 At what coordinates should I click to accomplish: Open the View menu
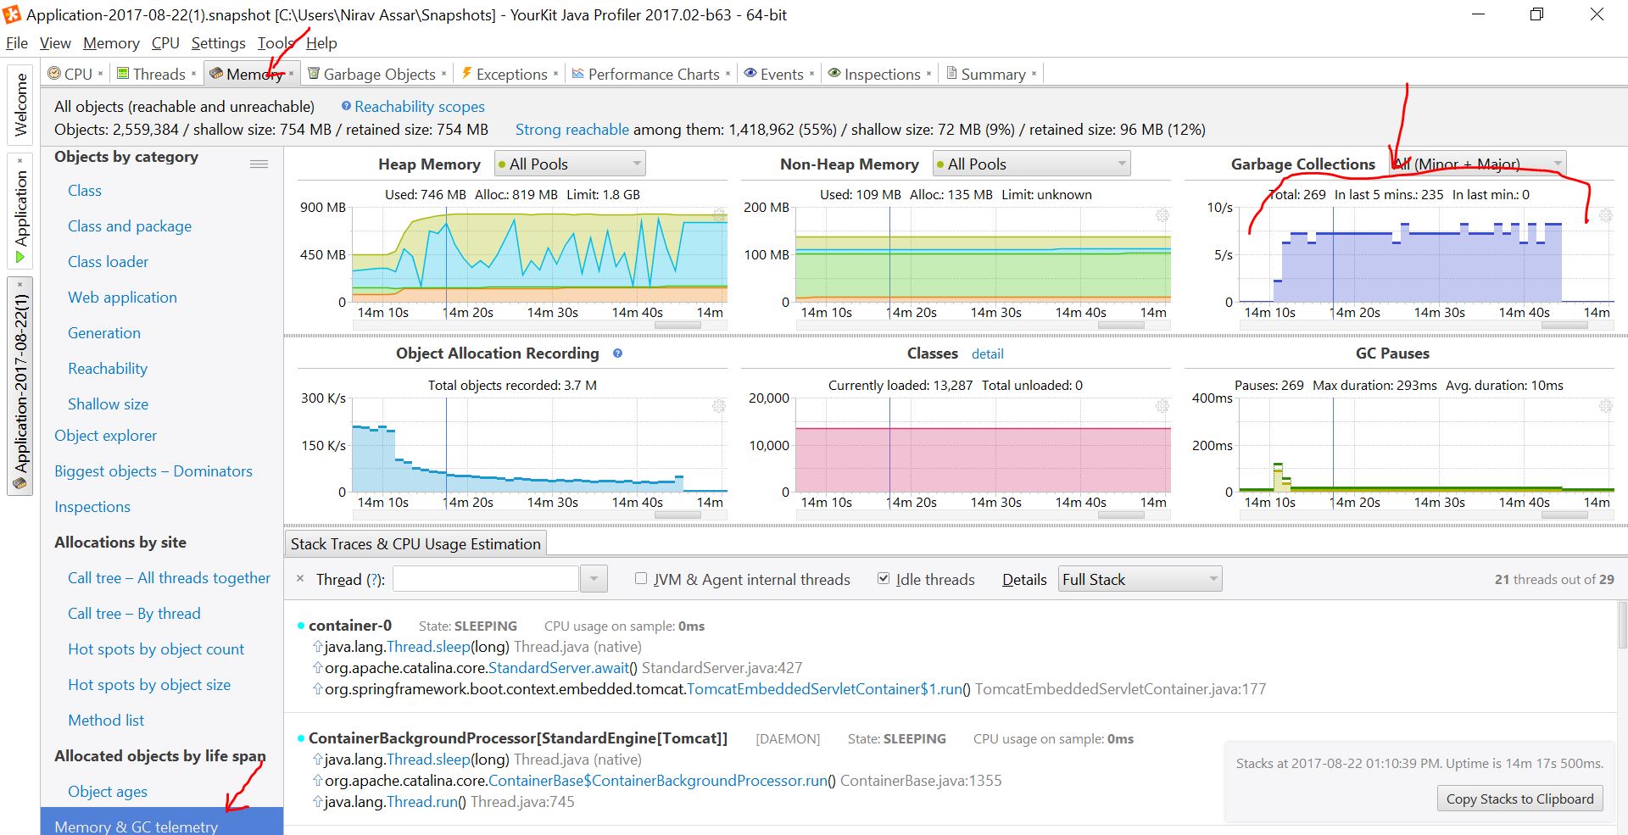tap(55, 43)
